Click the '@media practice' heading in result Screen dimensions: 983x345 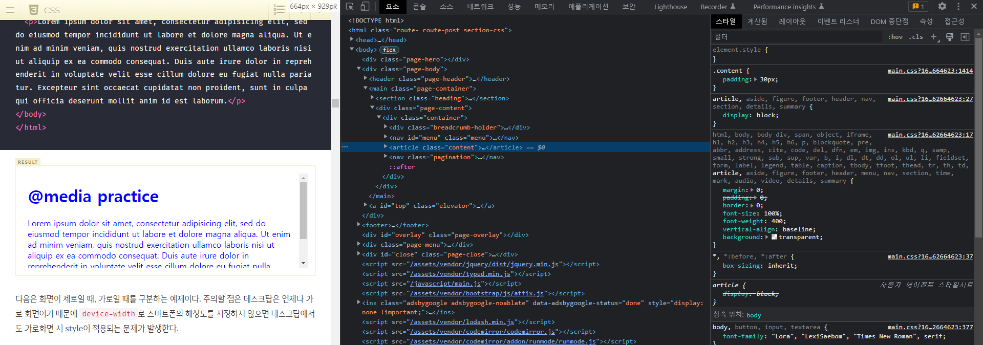(x=93, y=196)
